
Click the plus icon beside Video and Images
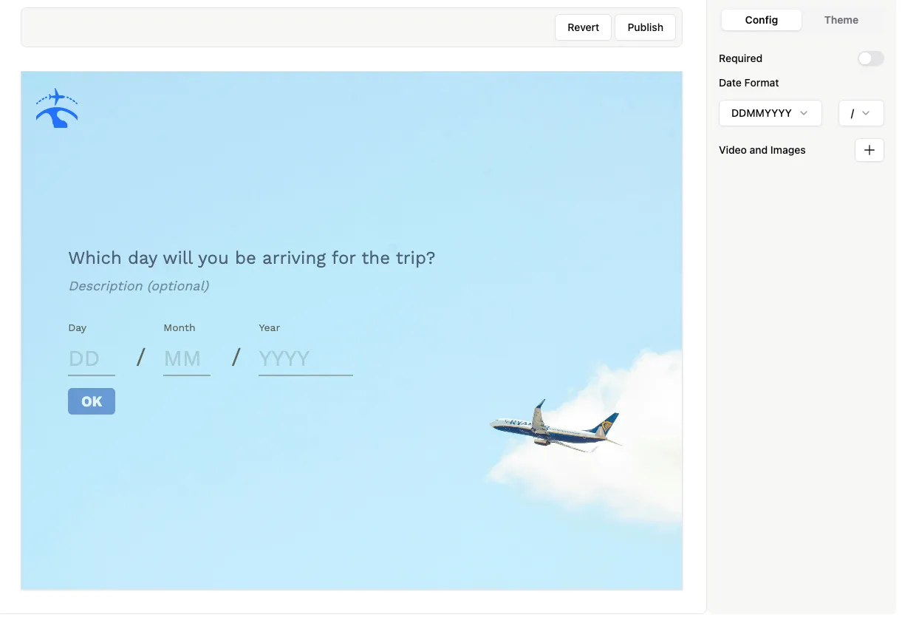(869, 150)
